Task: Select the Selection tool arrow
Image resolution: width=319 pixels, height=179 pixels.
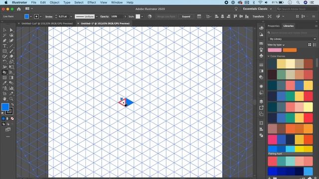Action: point(4,30)
